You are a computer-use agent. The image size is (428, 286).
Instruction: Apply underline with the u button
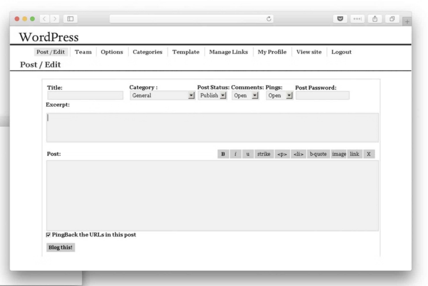(x=248, y=154)
